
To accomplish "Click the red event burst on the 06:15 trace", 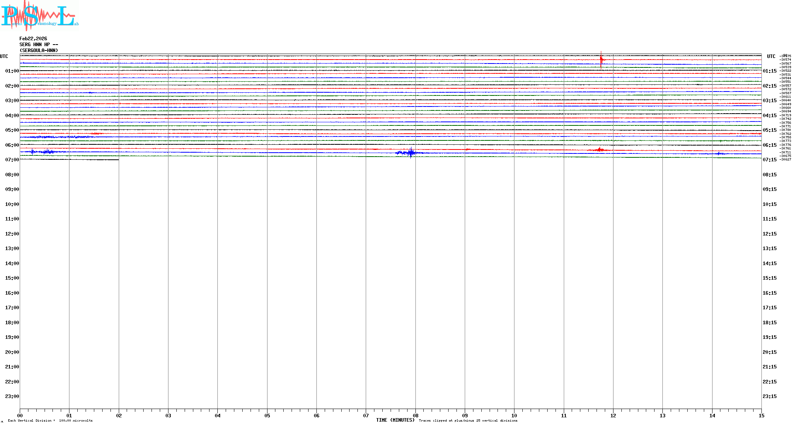I will click(x=600, y=149).
